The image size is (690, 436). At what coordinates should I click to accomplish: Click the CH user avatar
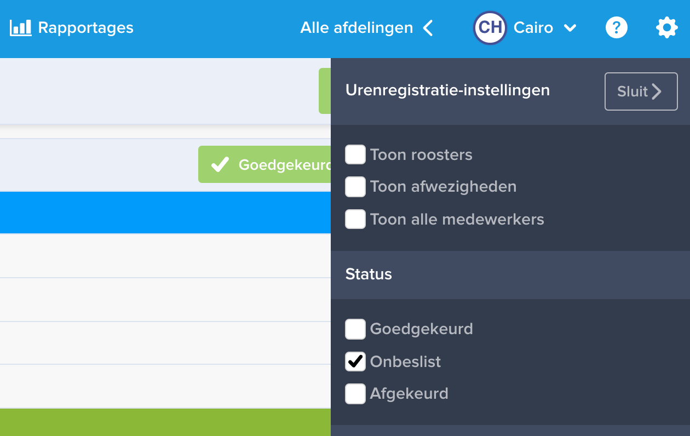click(x=490, y=27)
